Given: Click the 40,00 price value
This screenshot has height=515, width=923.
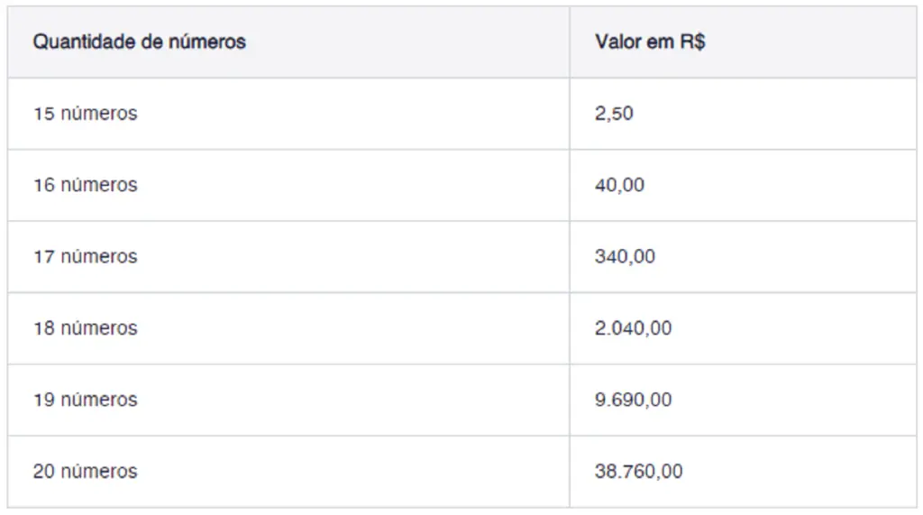Looking at the screenshot, I should point(619,185).
